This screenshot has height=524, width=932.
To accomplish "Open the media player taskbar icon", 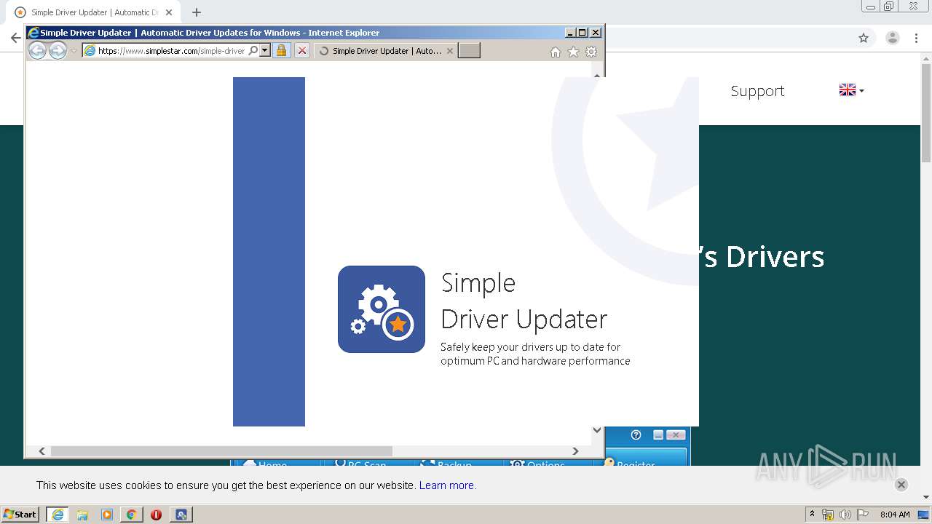I will pyautogui.click(x=107, y=515).
